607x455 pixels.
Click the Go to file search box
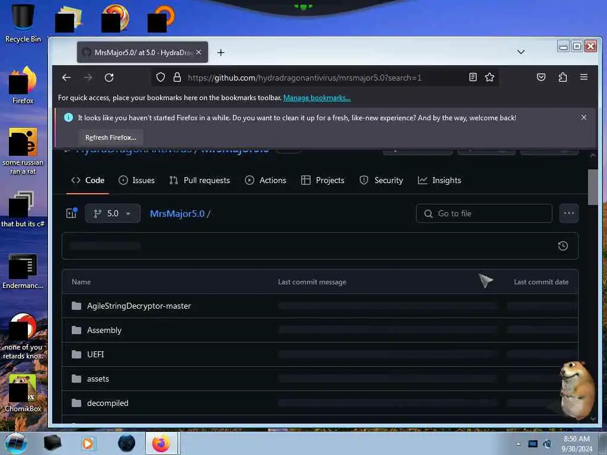click(x=484, y=213)
